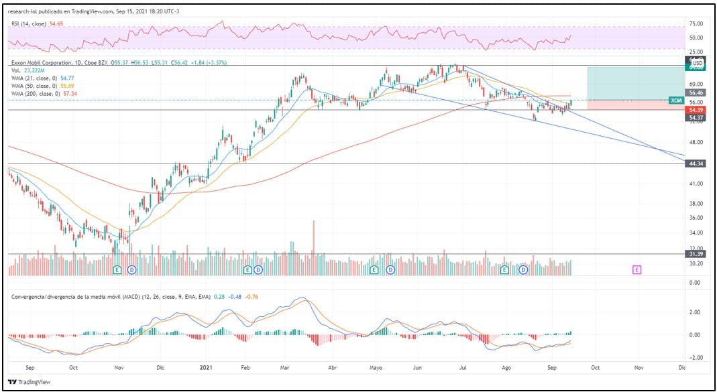
Task: Click the Jul label on time axis
Action: [x=461, y=367]
